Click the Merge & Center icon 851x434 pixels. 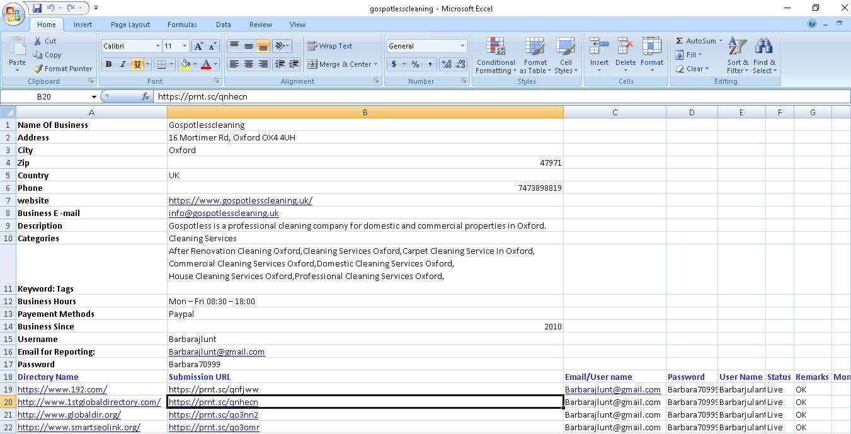pyautogui.click(x=340, y=64)
